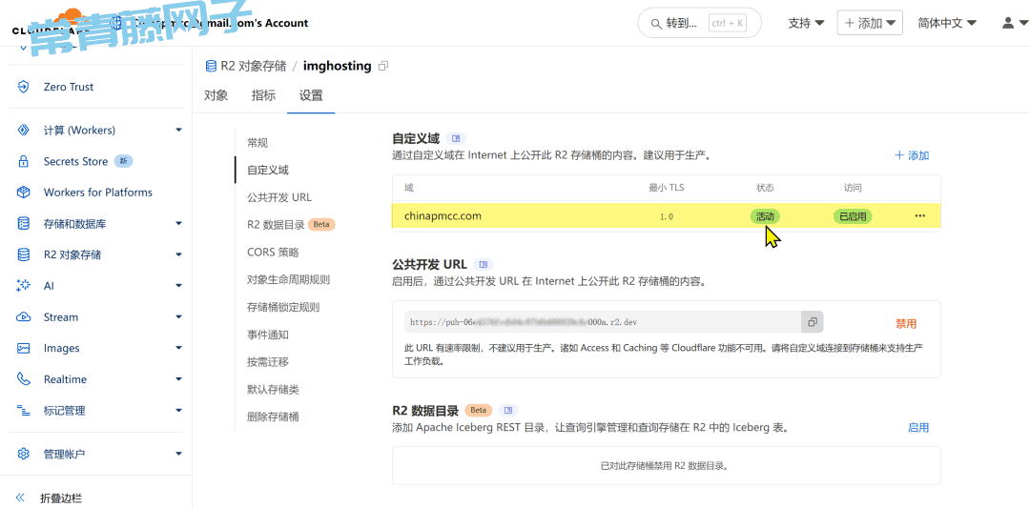Click the Stream cloud icon
Screen dimensions: 1030x508
click(x=24, y=317)
